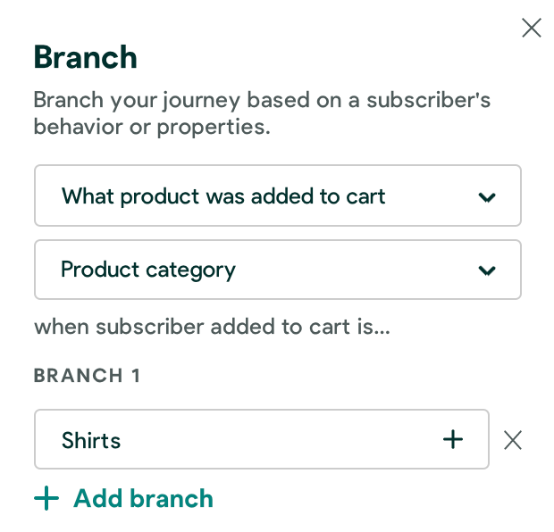Close the Branch panel
554x532 pixels.
[x=532, y=29]
